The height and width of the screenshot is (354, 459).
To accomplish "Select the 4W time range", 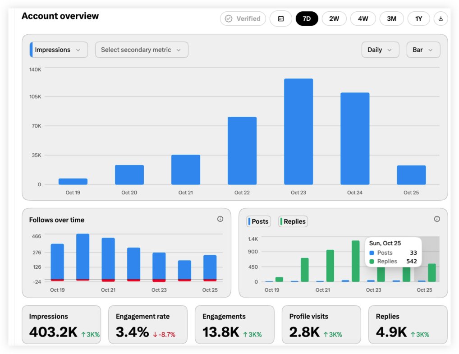I will pos(363,19).
